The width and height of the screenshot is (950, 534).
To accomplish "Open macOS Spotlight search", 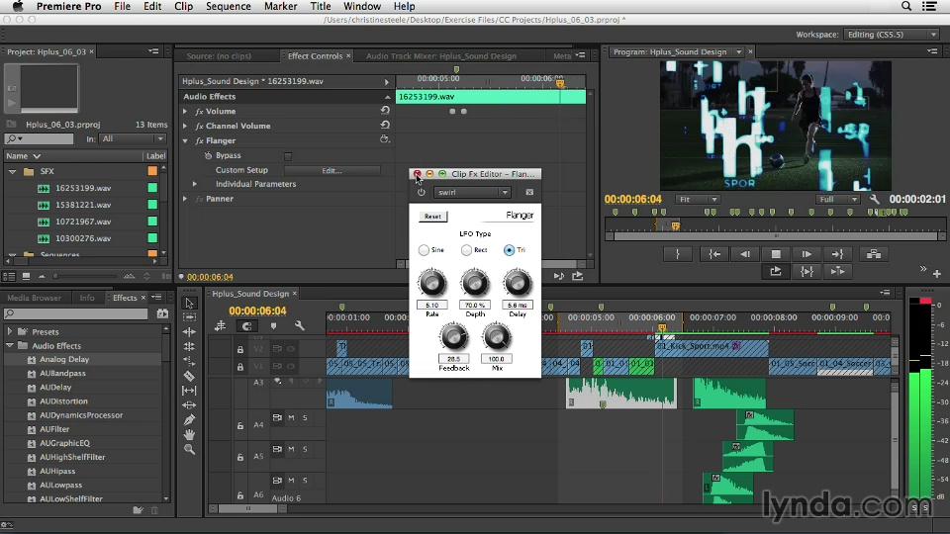I will tap(906, 6).
